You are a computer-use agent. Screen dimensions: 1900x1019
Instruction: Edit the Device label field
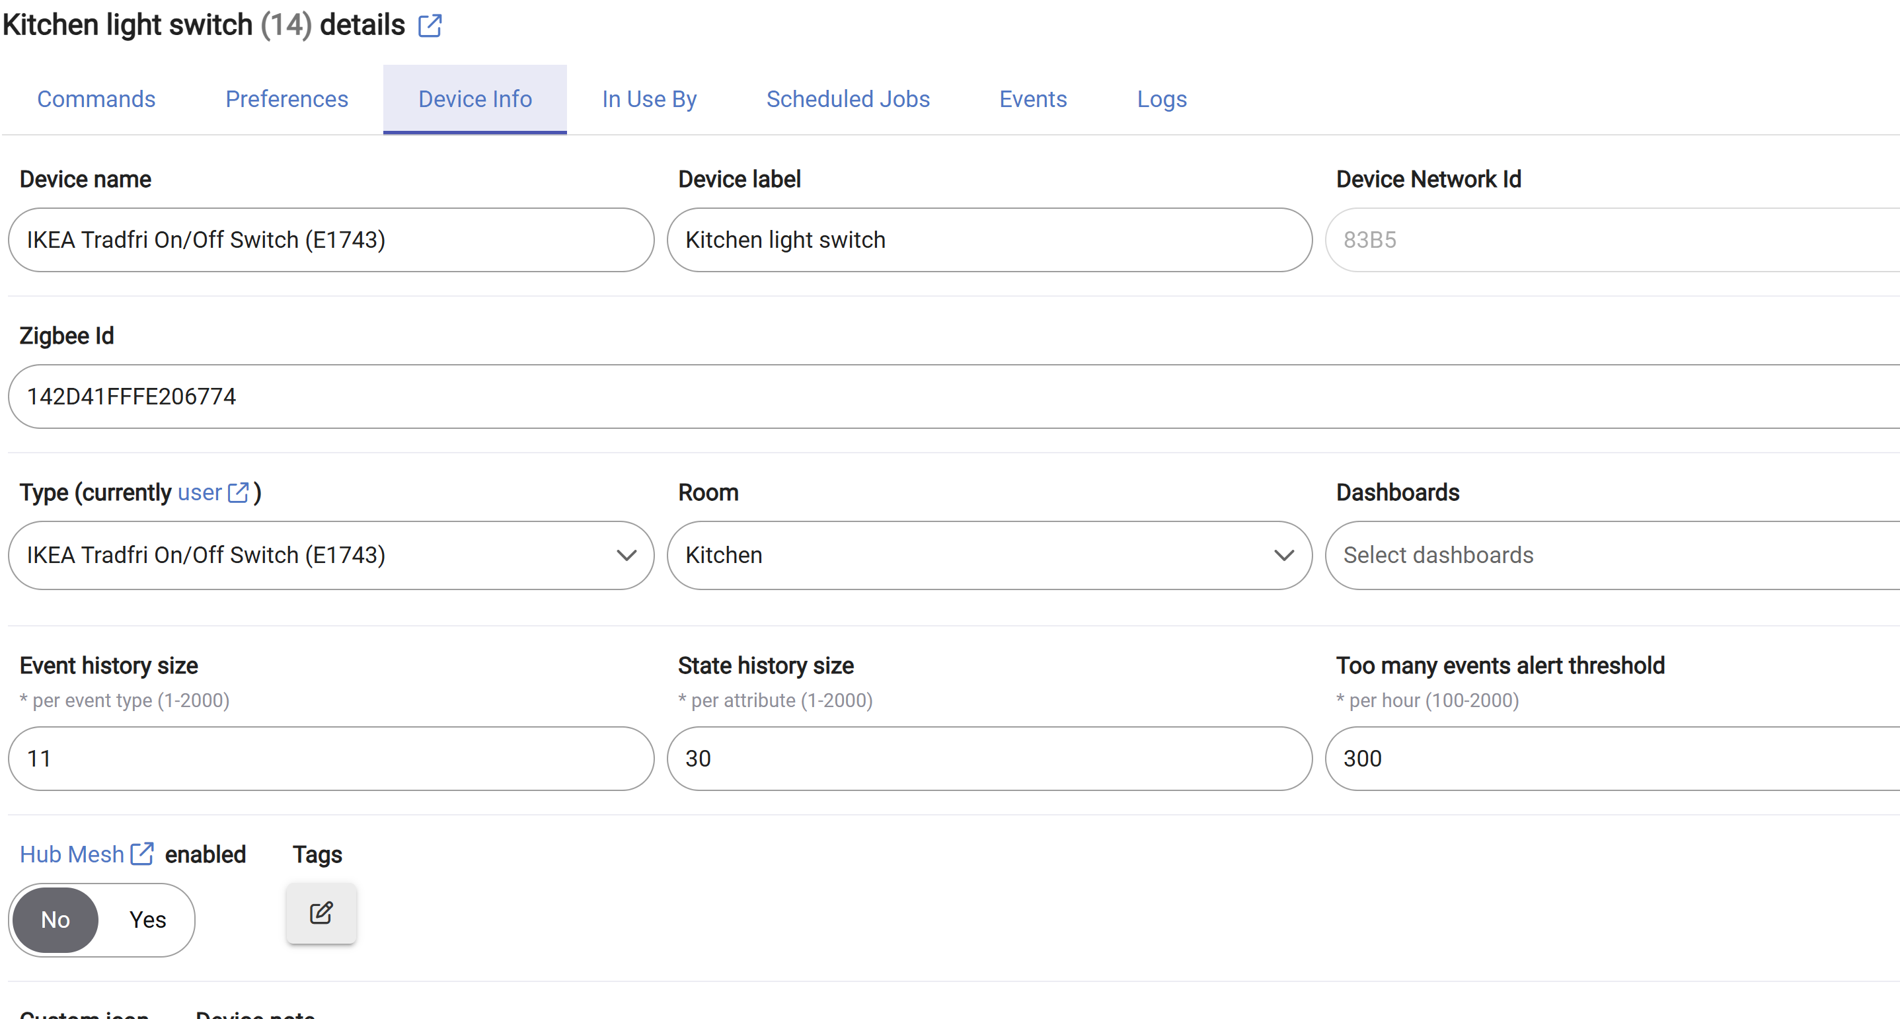(989, 240)
